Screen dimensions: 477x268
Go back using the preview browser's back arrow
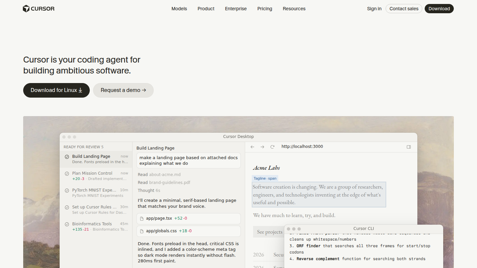[x=252, y=147]
